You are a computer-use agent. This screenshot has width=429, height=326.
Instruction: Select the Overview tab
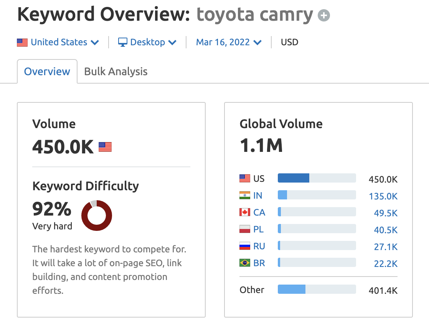pyautogui.click(x=47, y=71)
